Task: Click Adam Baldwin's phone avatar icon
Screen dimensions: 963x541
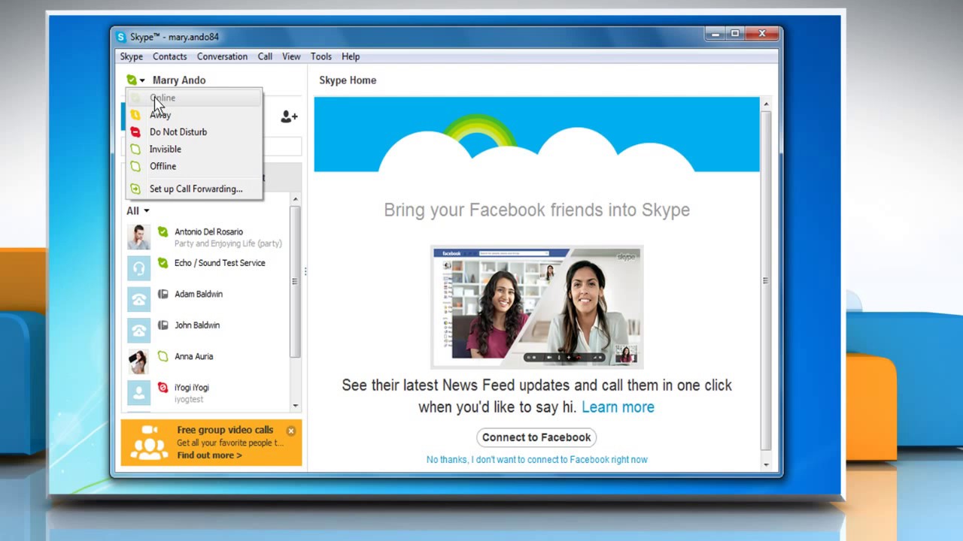Action: coord(138,299)
